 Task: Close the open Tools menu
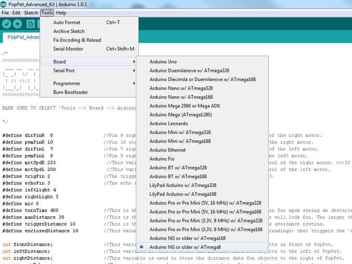click(47, 13)
